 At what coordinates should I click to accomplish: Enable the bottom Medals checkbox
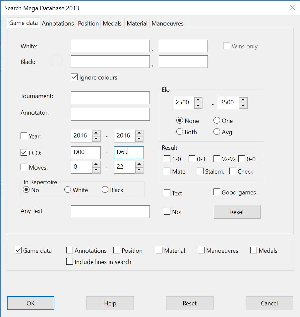254,250
